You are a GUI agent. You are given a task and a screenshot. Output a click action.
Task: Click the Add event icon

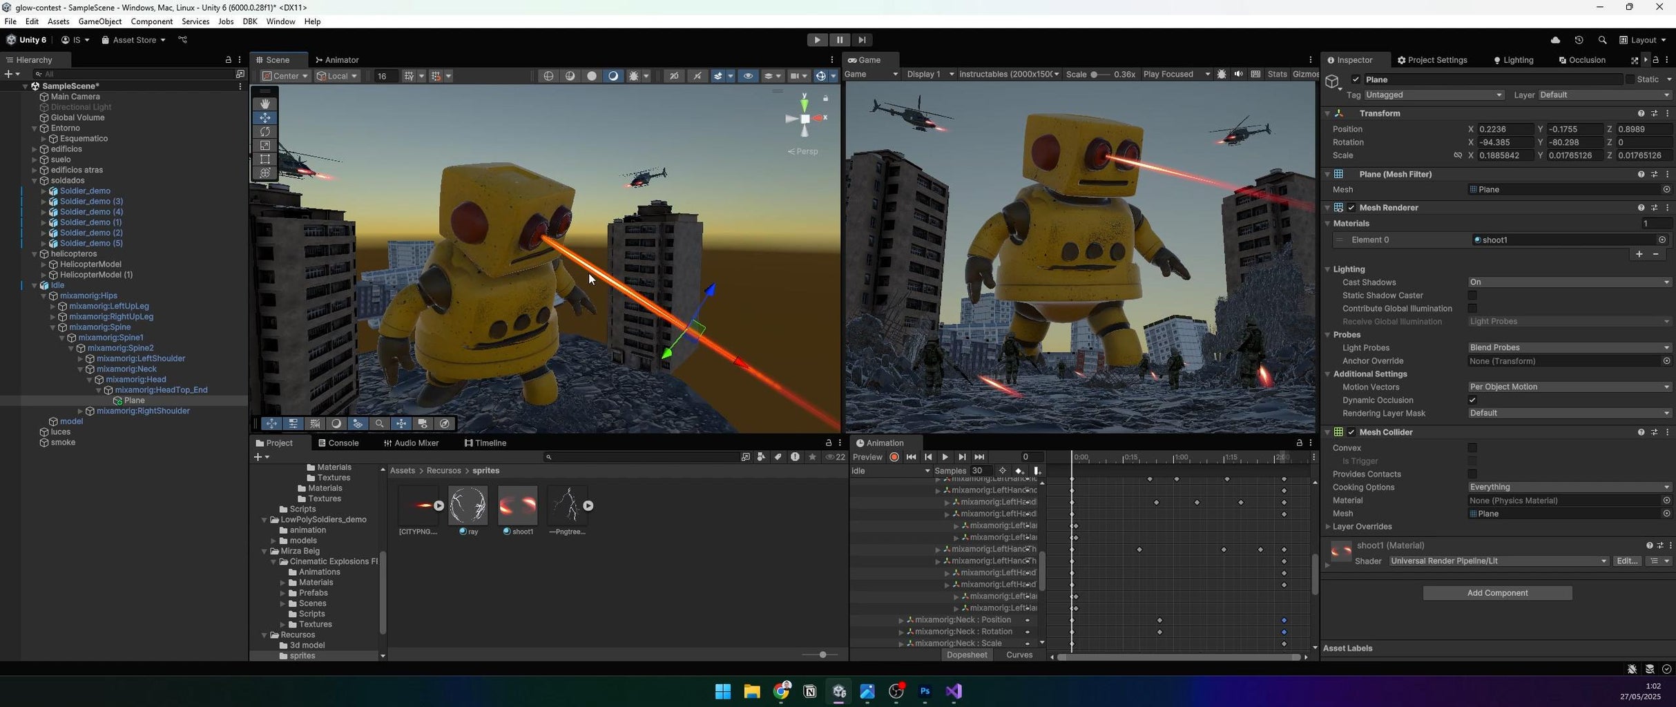click(1037, 471)
